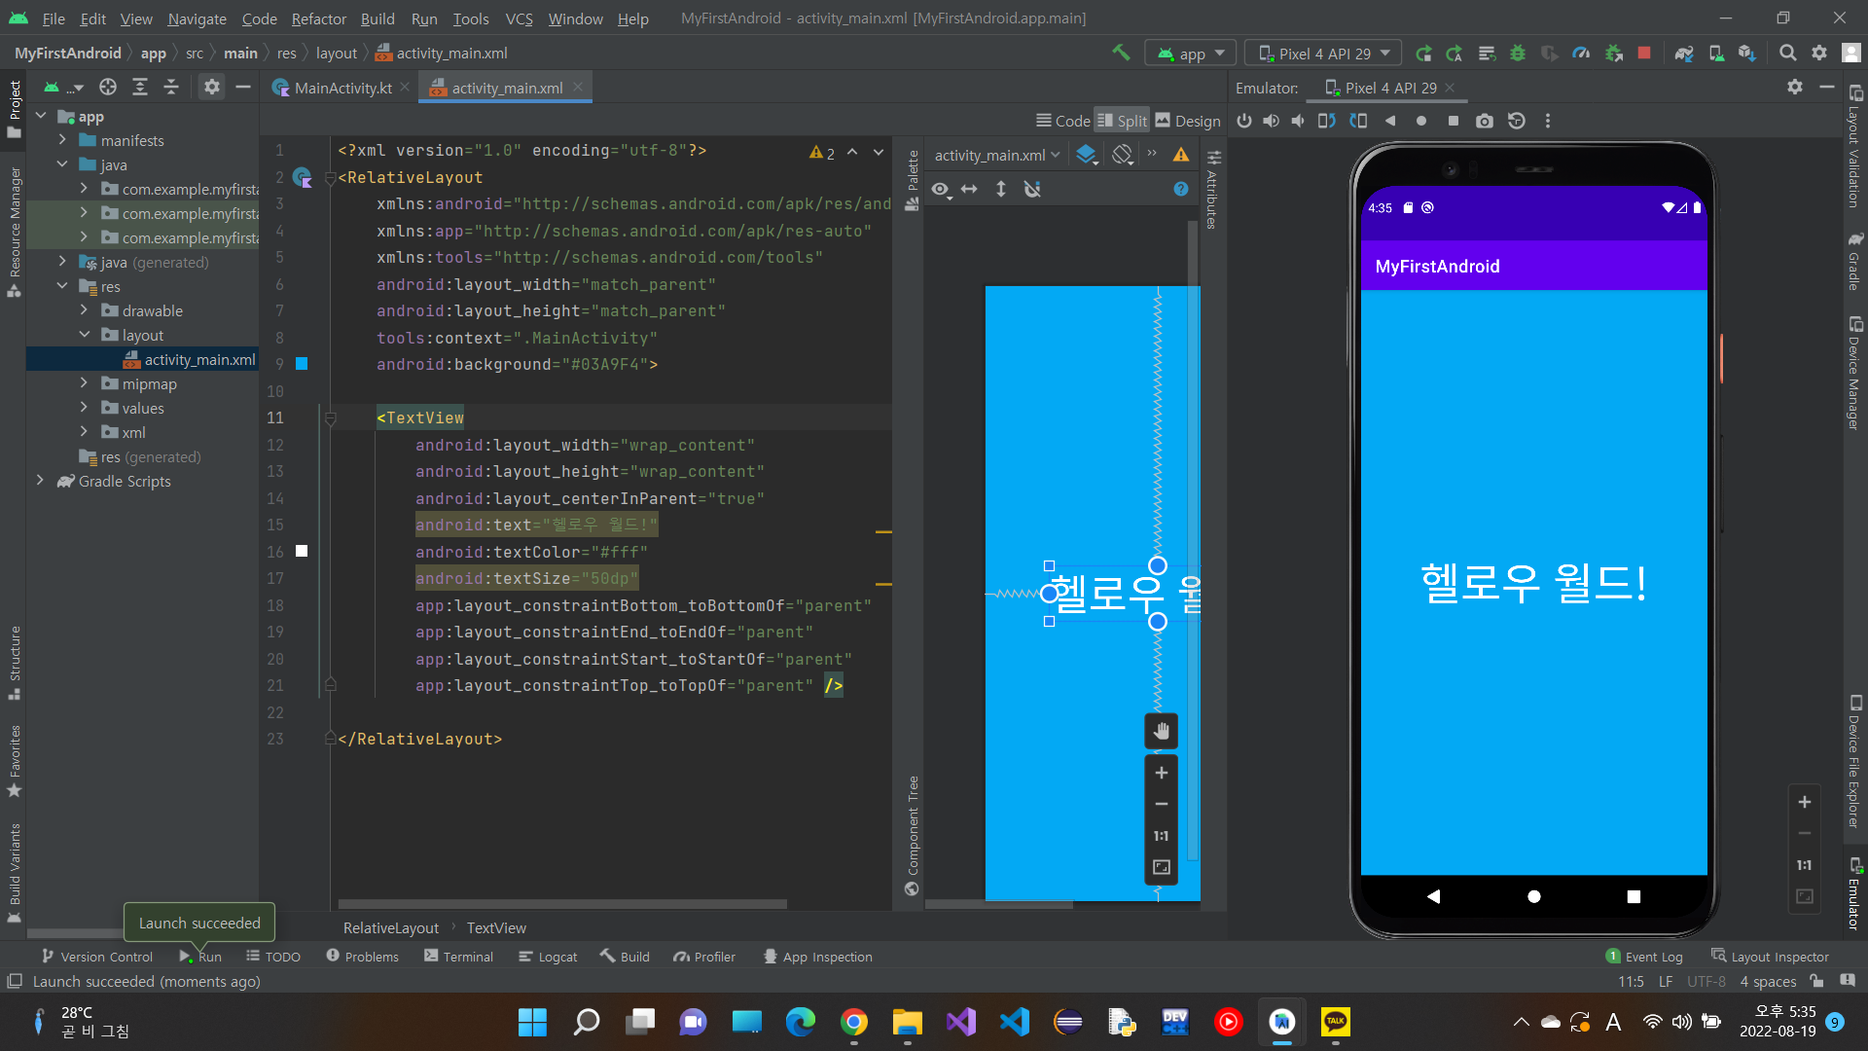Expand Gradle Scripts node
This screenshot has height=1051, width=1868.
click(40, 481)
